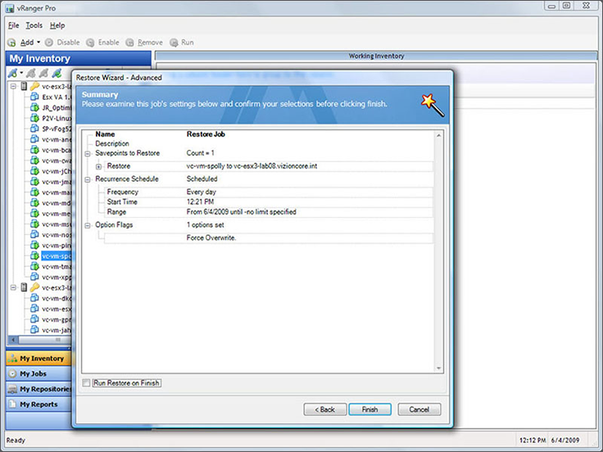Open the File menu
This screenshot has height=452, width=603.
(13, 25)
